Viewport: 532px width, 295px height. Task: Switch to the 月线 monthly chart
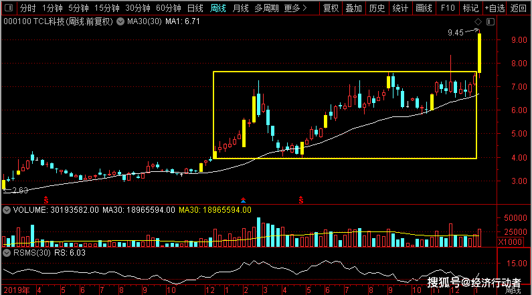coord(240,8)
